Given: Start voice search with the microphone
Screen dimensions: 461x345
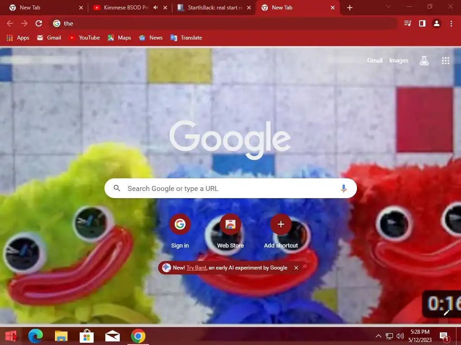Looking at the screenshot, I should (x=343, y=188).
